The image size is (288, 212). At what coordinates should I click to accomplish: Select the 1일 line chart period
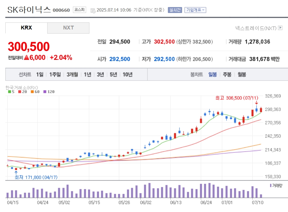click(x=40, y=75)
